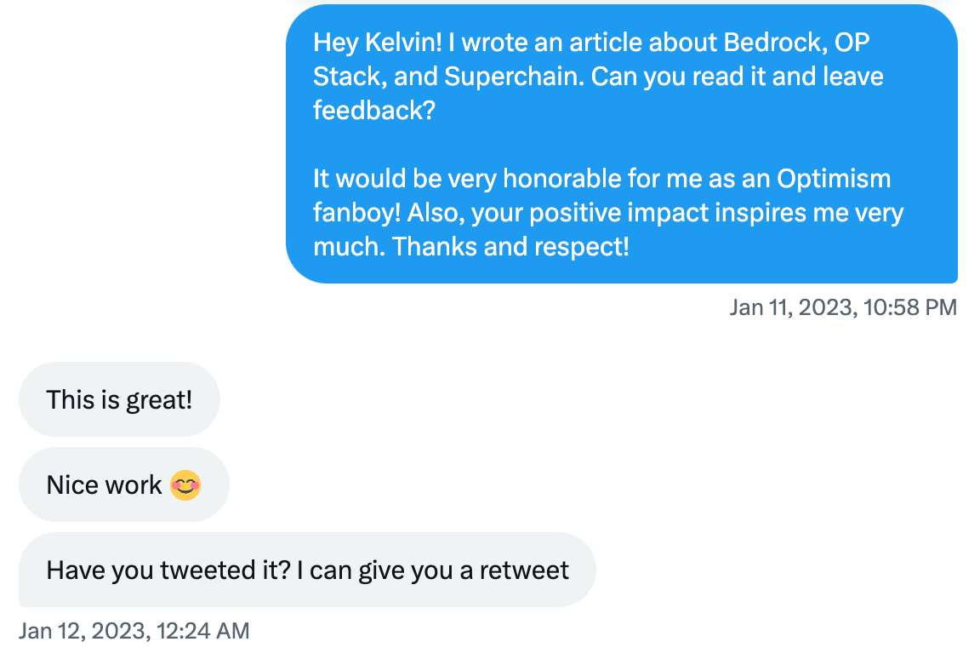Image resolution: width=980 pixels, height=659 pixels.
Task: Click the smiling blush emoji
Action: 185,485
